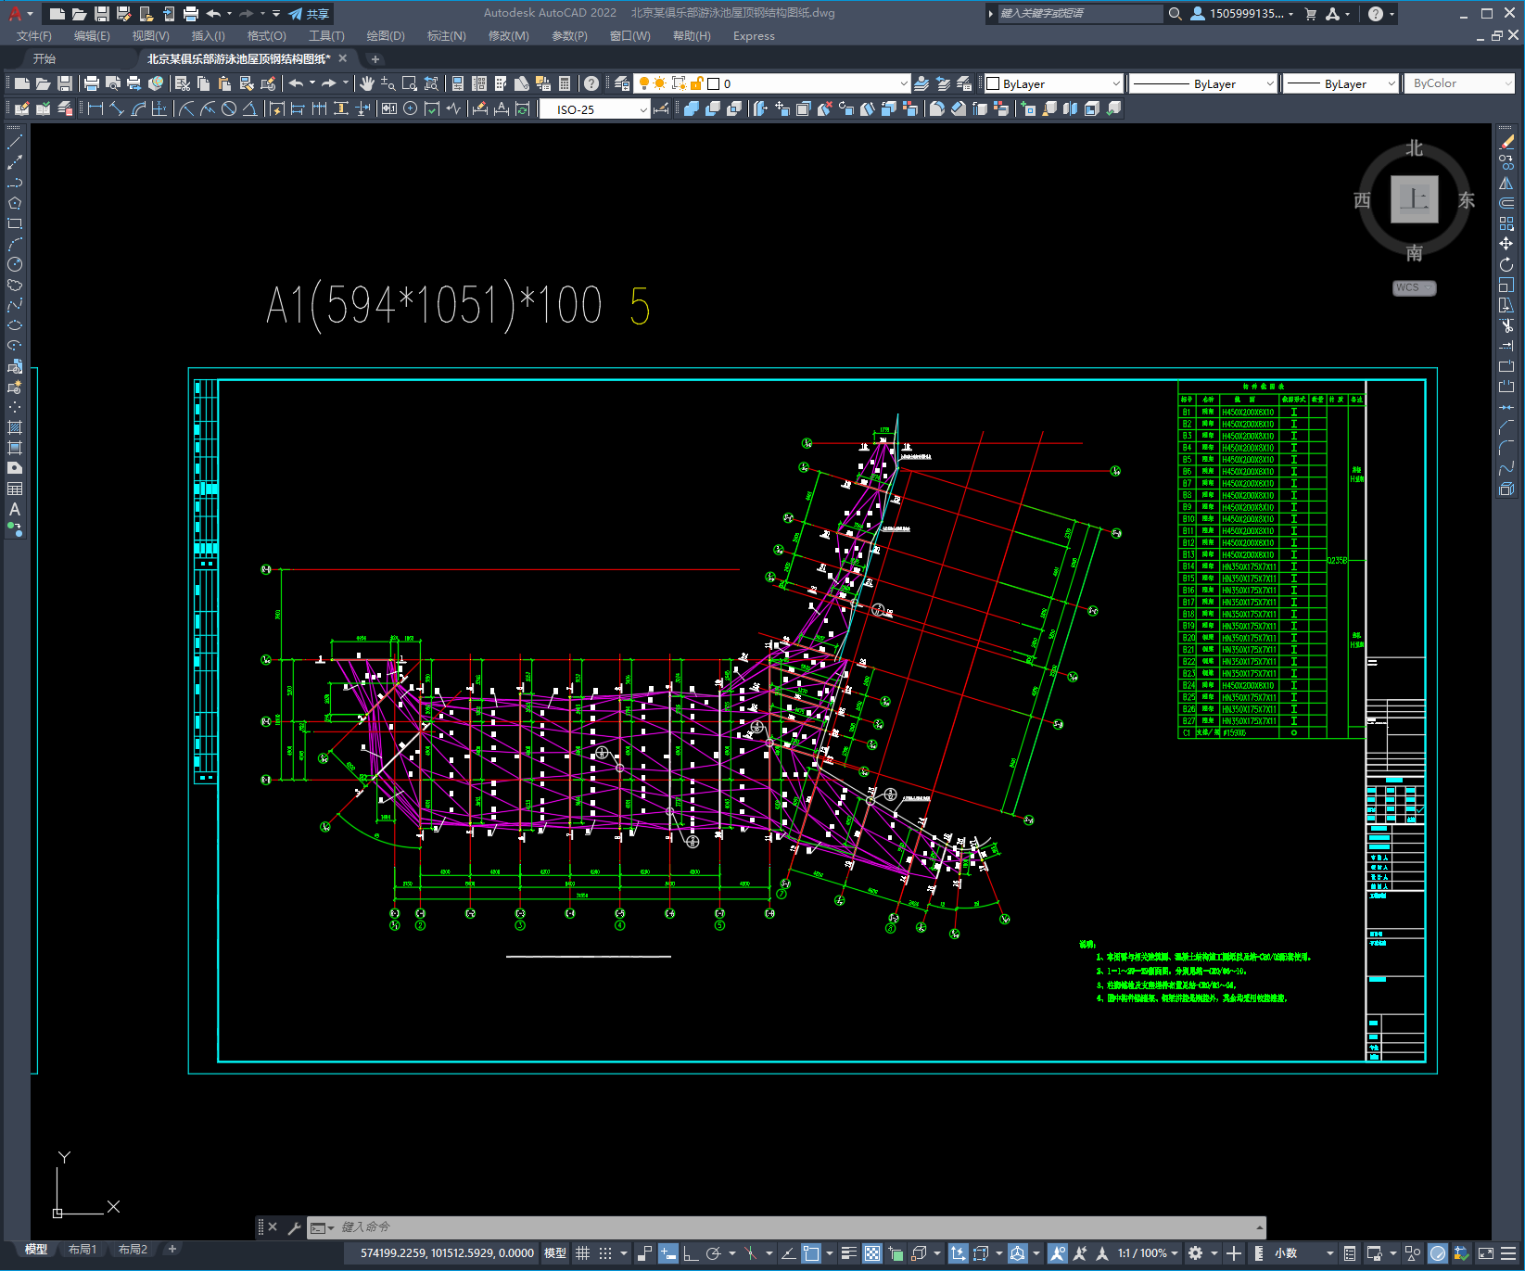Activate the Pan hand tool

pyautogui.click(x=367, y=83)
